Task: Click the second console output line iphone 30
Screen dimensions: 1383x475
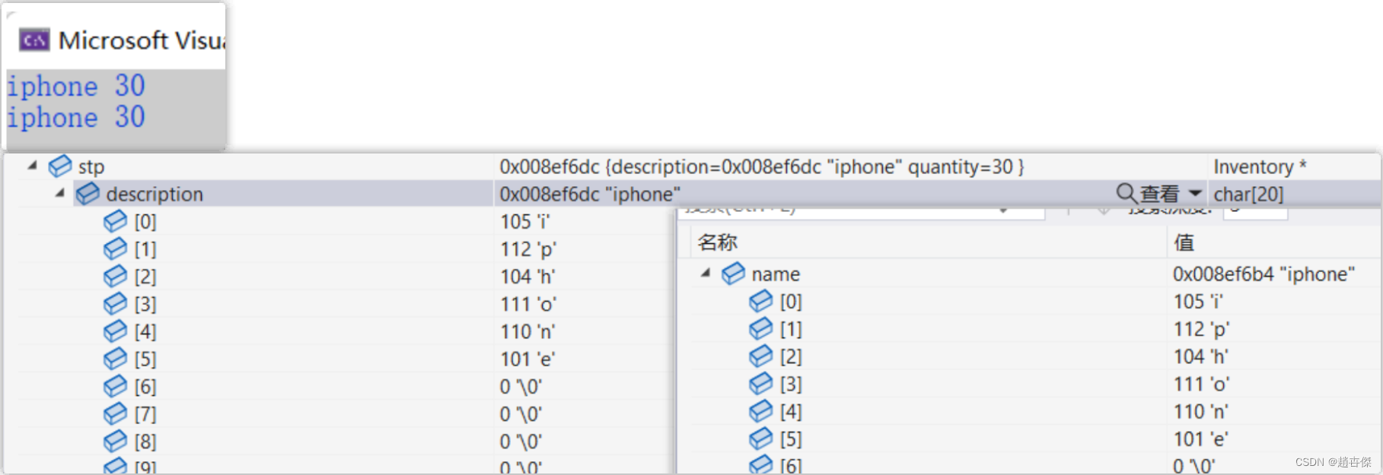Action: pyautogui.click(x=76, y=117)
